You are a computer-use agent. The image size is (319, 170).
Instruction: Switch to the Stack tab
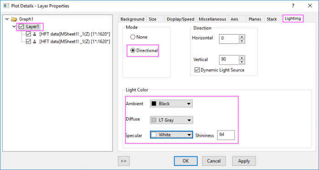click(273, 19)
